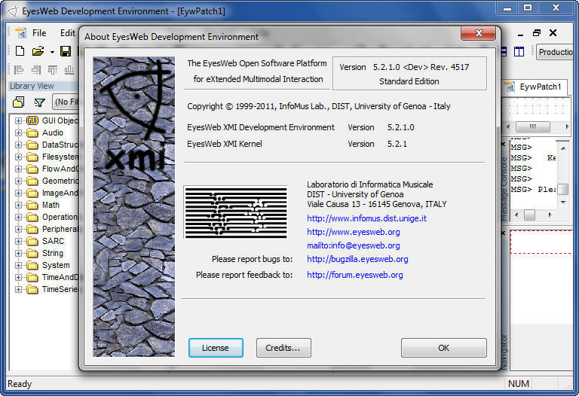Viewport: 579px width, 396px height.
Task: Click the Align top toolbar icon
Action: click(x=53, y=69)
